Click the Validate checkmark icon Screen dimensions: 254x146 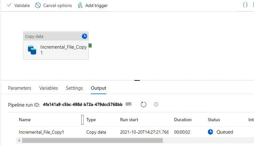9,5
